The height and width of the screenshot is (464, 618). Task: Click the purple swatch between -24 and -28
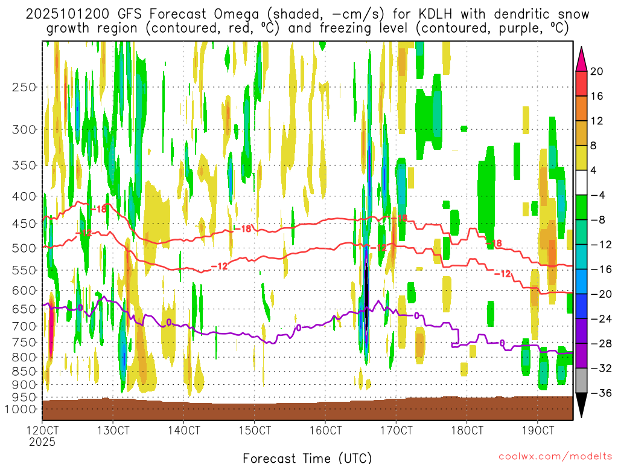(581, 331)
